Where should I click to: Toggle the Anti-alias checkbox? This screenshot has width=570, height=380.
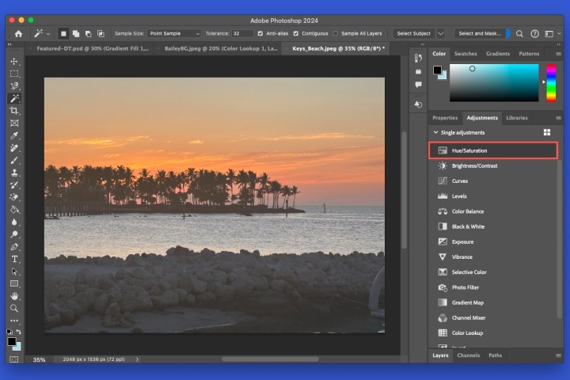pos(261,34)
